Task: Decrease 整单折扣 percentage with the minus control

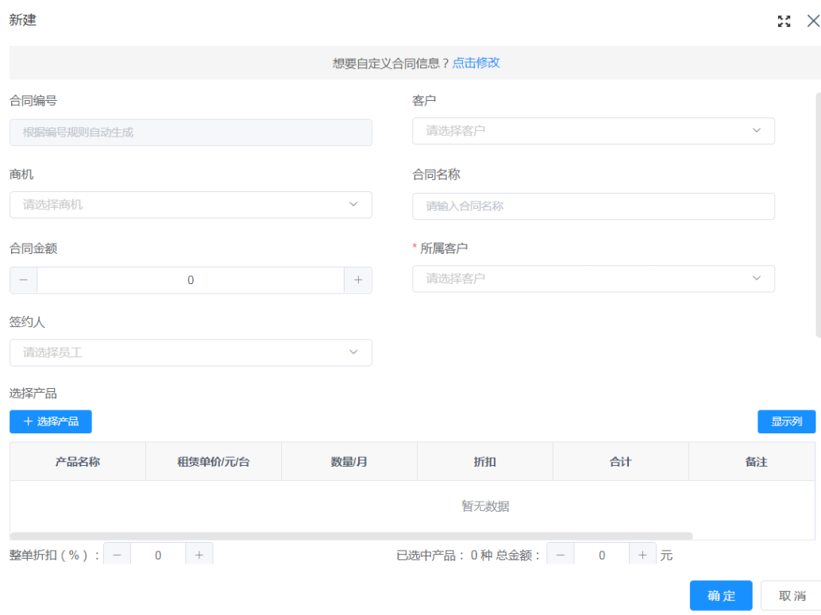Action: (117, 554)
